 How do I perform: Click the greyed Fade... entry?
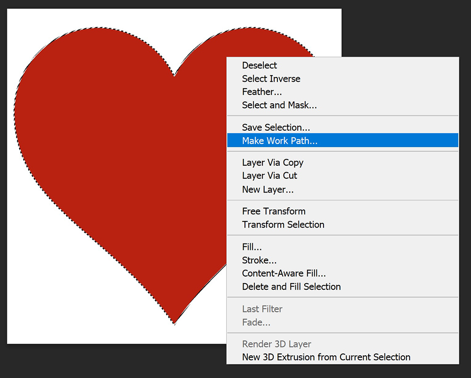click(x=343, y=322)
